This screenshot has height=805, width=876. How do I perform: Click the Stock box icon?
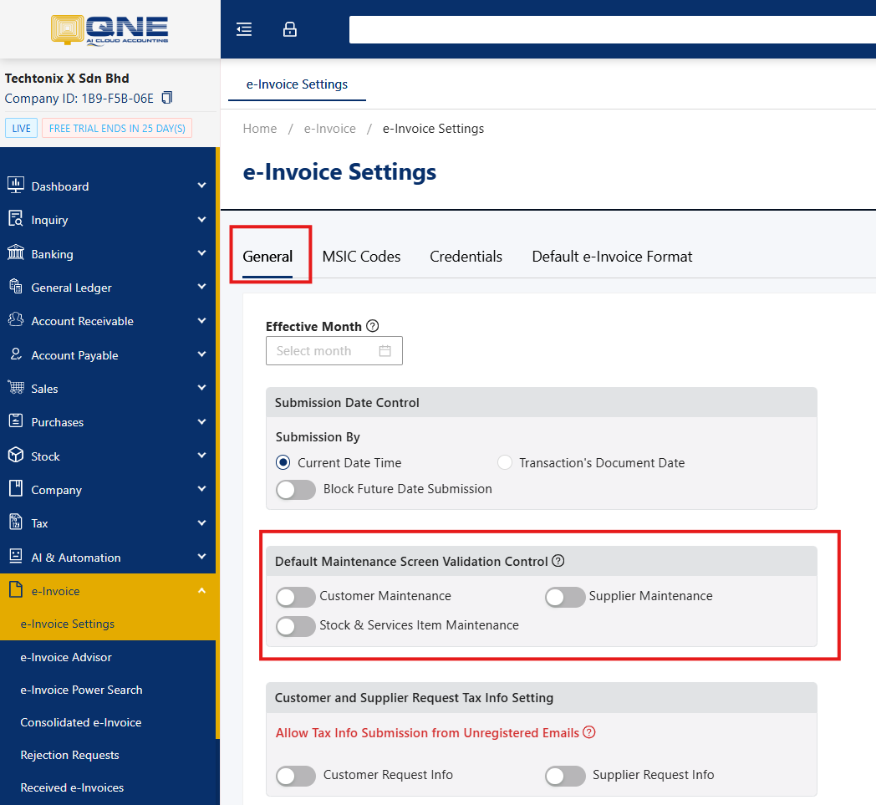tap(16, 456)
